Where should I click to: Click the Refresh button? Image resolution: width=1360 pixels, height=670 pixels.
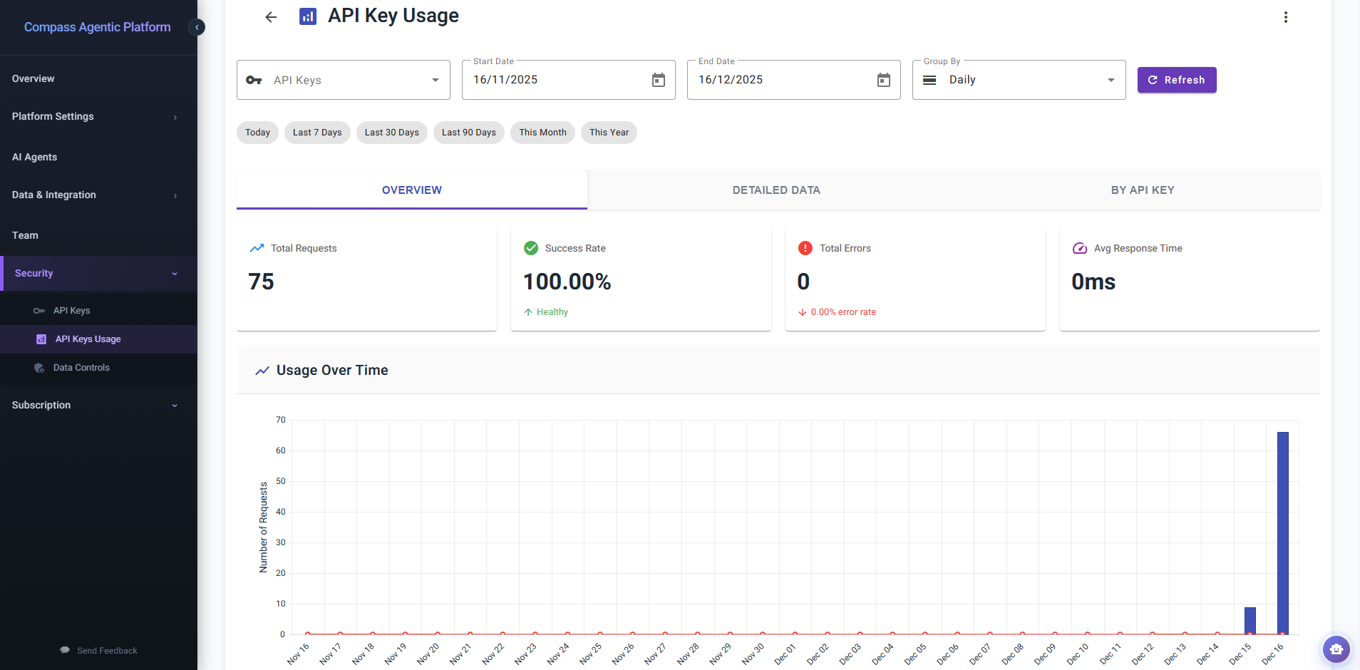(x=1176, y=80)
